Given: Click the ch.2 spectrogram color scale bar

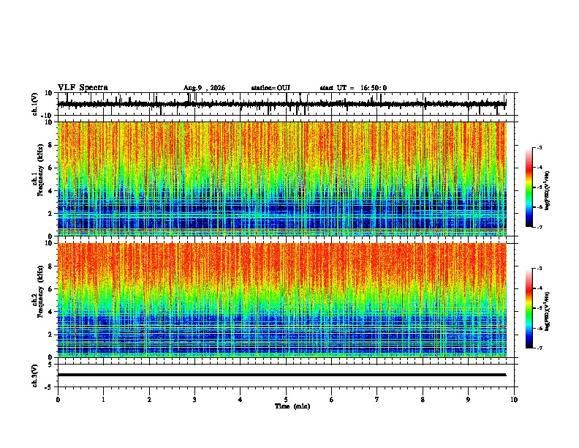Looking at the screenshot, I should click(x=529, y=308).
